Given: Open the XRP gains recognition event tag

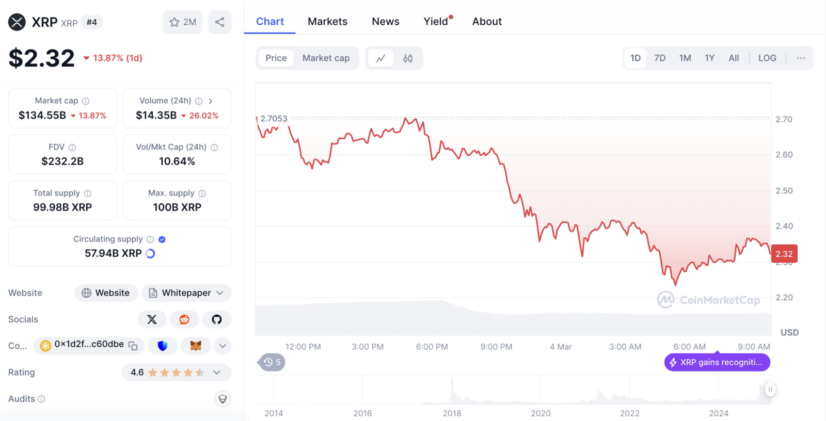Looking at the screenshot, I should (717, 362).
